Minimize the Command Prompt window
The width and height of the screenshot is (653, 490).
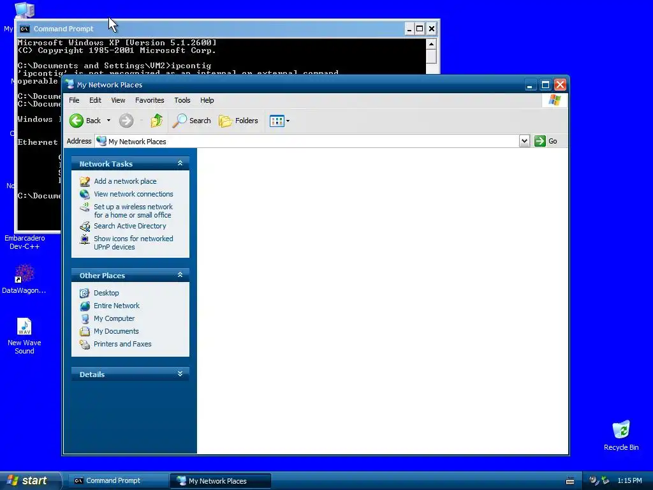click(409, 29)
